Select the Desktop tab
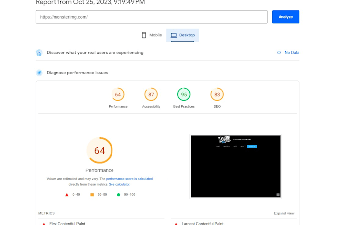 [182, 35]
